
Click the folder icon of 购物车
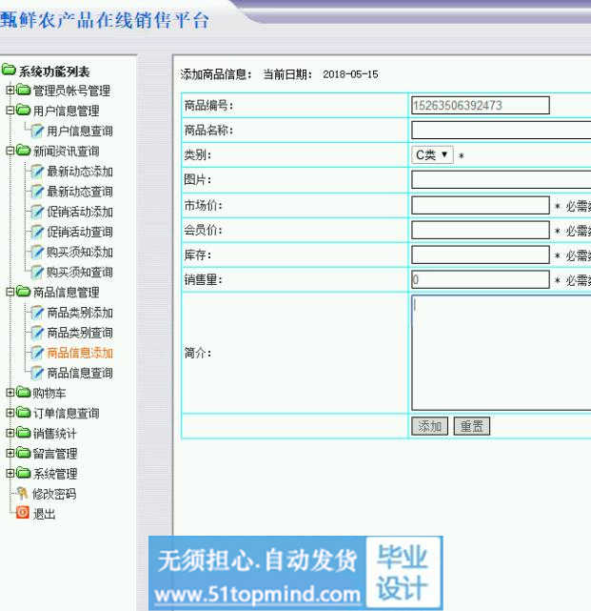click(x=24, y=393)
